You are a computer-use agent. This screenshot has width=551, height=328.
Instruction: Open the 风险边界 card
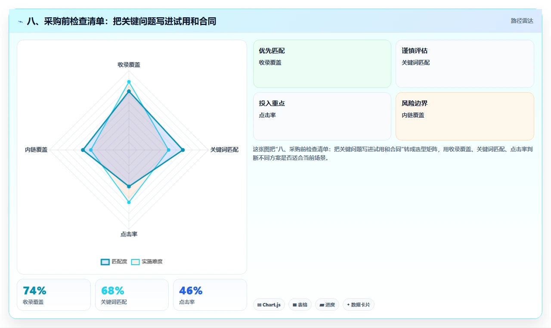(465, 116)
